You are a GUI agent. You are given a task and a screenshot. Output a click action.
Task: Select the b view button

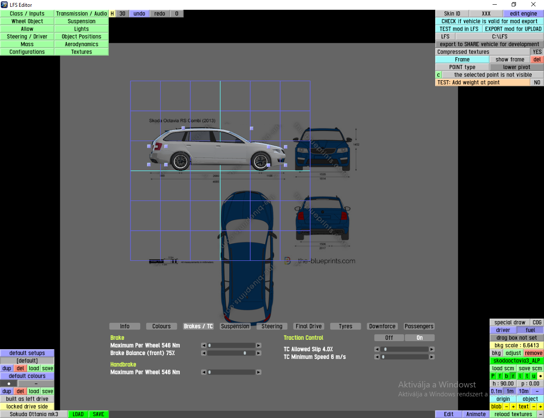[507, 376]
